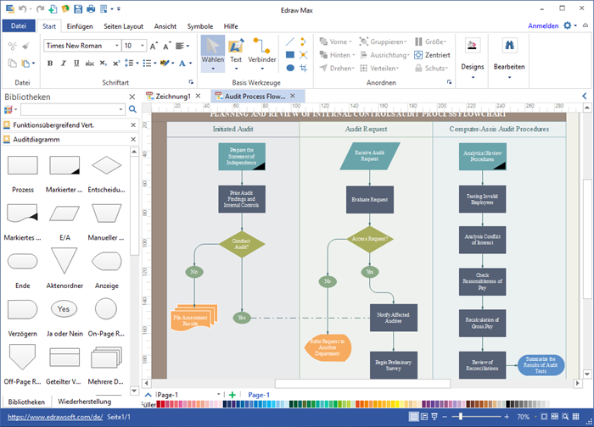Switch to the Zeichnung1 document tab
Screen dimensions: 594x427
(x=173, y=97)
